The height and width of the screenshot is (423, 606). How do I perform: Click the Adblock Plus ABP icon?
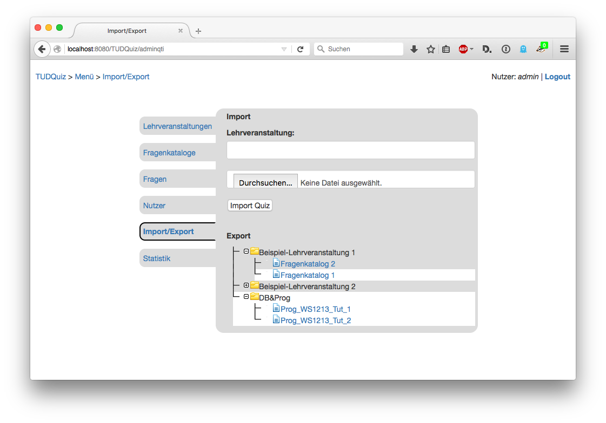463,49
